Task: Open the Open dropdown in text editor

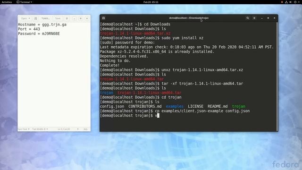Action: pos(25,18)
